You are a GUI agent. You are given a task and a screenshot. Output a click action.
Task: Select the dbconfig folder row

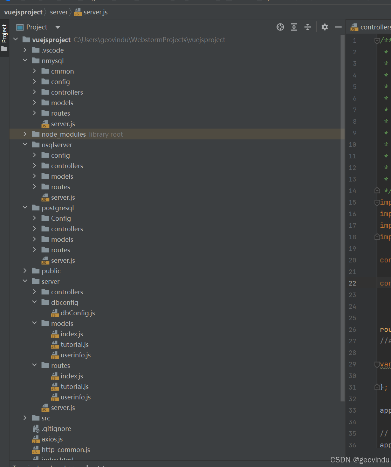177,302
